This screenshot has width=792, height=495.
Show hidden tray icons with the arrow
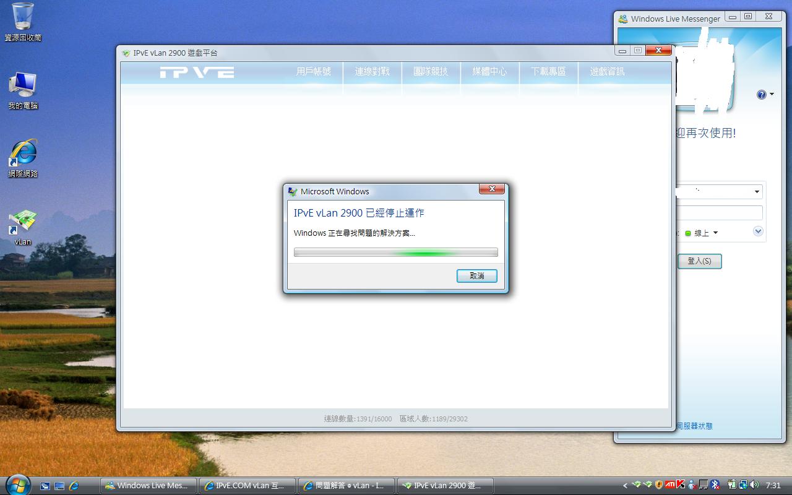(625, 486)
